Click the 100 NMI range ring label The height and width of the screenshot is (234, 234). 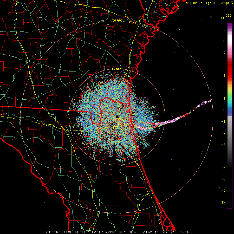click(117, 21)
